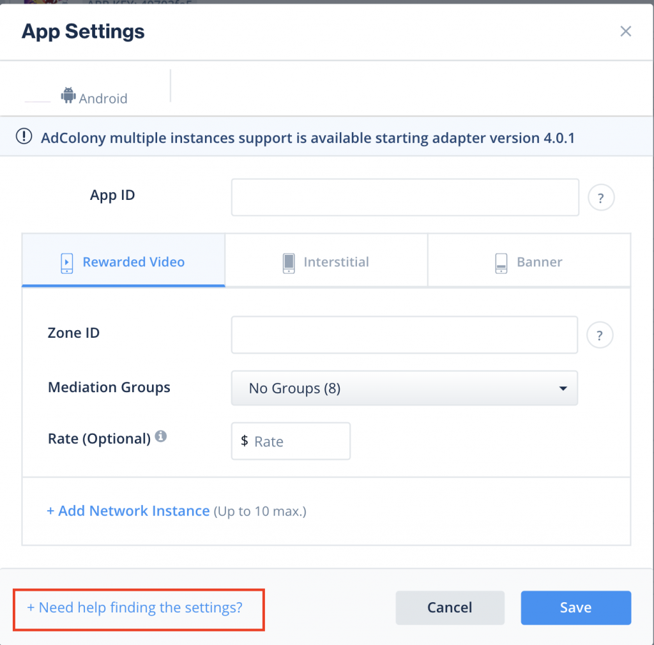Switch to the Interstitial tab
Viewport: 654px width, 645px height.
pos(326,260)
